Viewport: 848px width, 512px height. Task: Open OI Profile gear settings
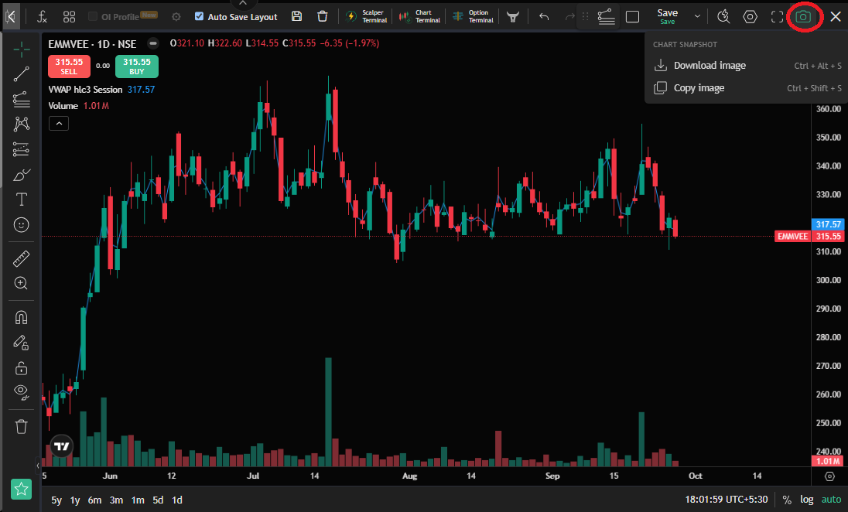pos(176,17)
